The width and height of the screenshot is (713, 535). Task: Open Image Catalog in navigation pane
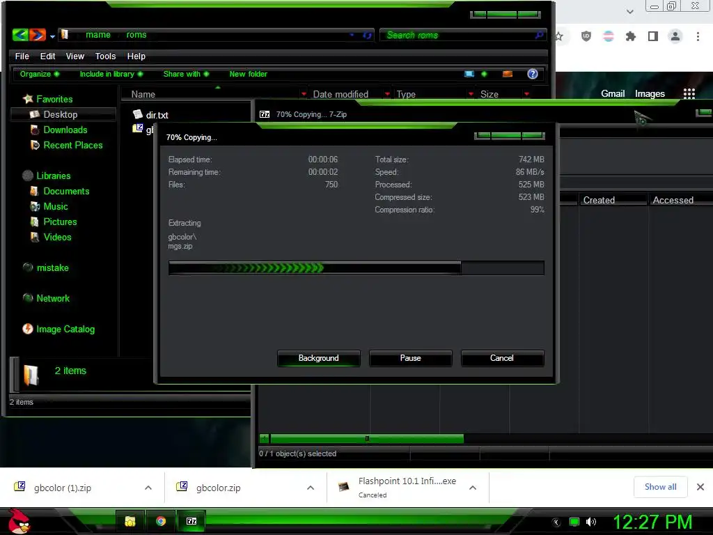point(65,329)
